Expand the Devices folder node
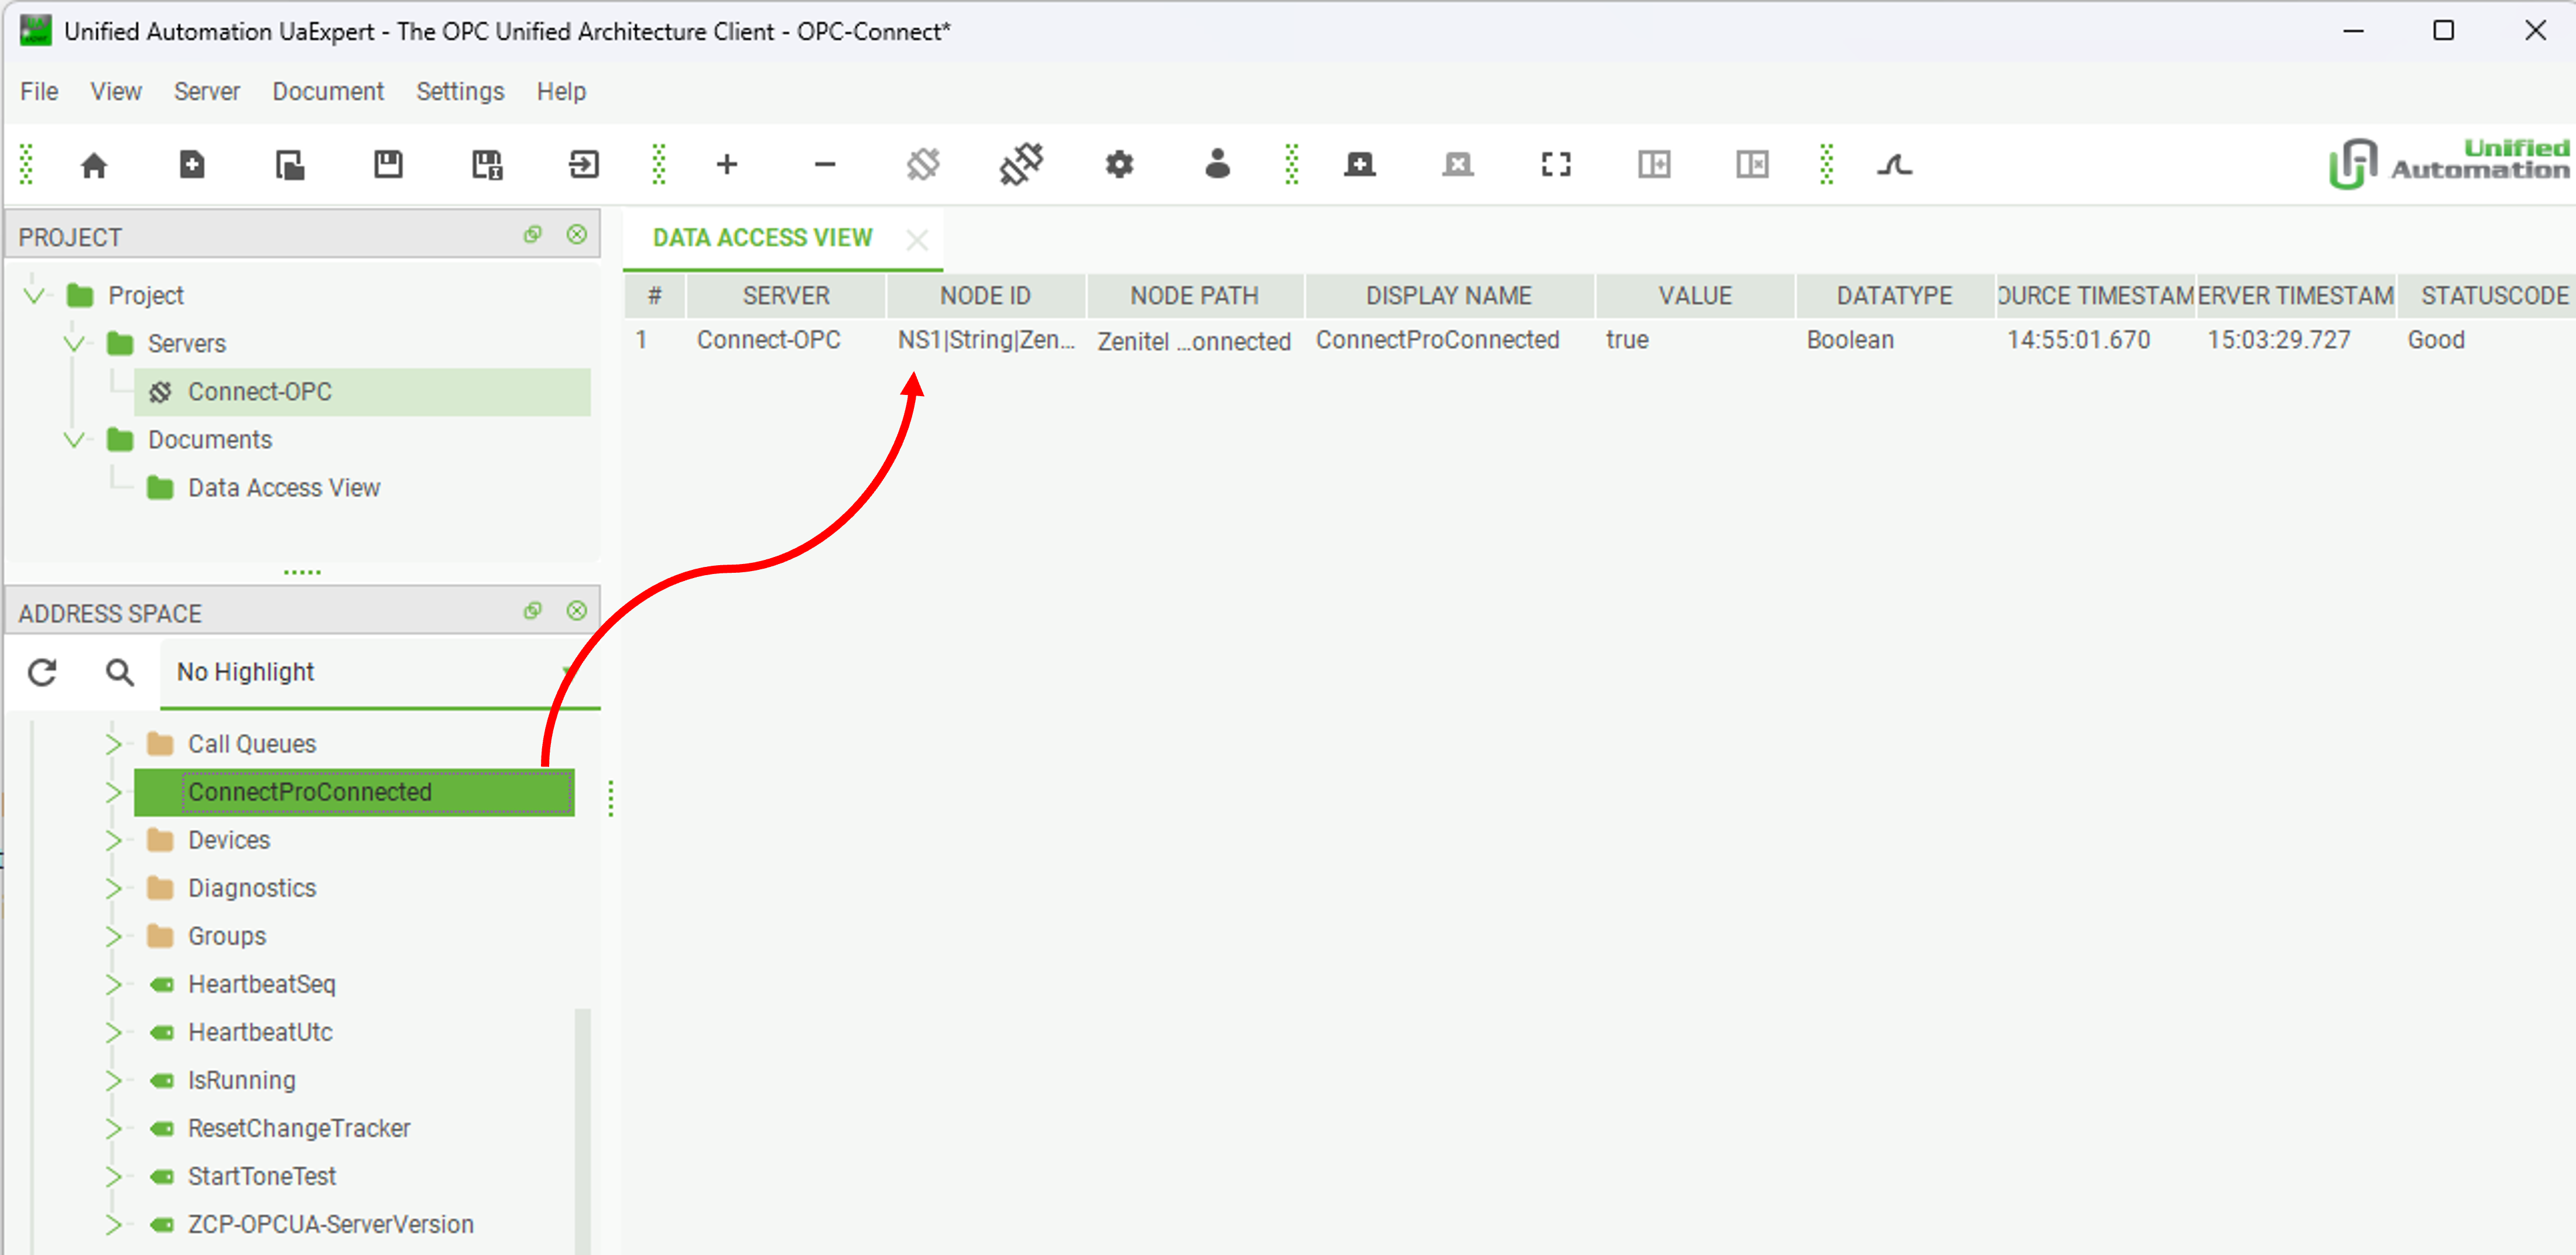Viewport: 2576px width, 1255px height. 113,840
